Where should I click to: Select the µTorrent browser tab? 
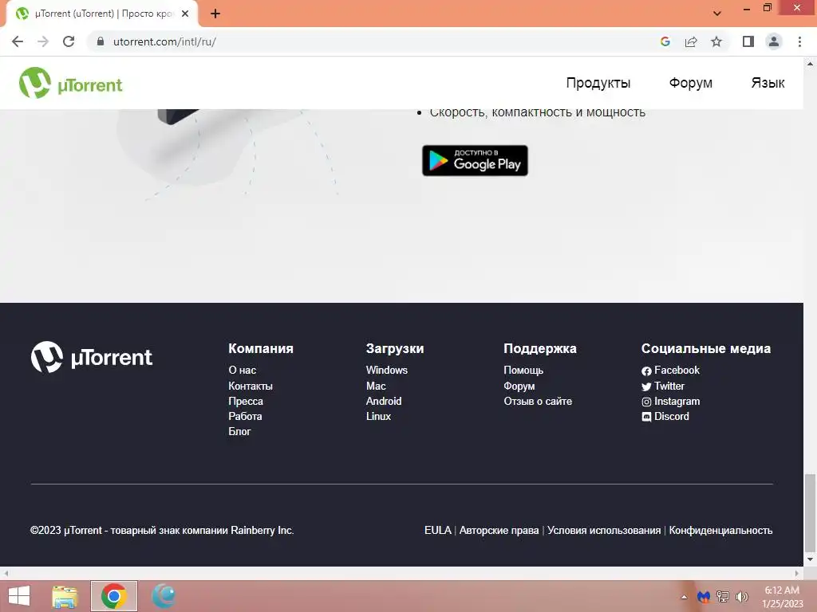coord(102,14)
